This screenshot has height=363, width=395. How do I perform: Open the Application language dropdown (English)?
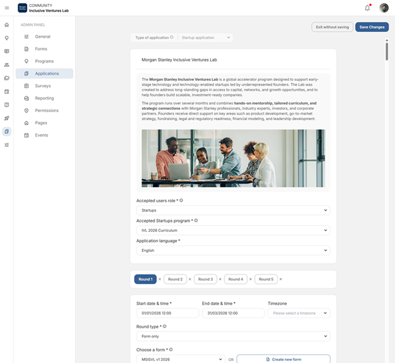point(233,251)
